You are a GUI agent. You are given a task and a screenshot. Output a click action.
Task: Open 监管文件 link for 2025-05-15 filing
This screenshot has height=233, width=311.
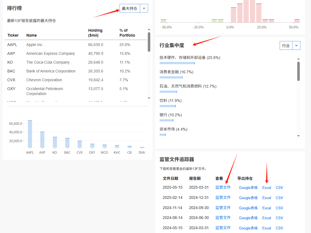pos(223,187)
